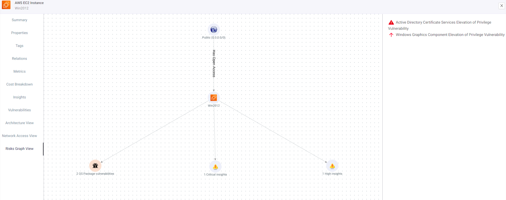Click the AWS EC2 Instance header icon
This screenshot has height=200, width=506.
pyautogui.click(x=6, y=5)
